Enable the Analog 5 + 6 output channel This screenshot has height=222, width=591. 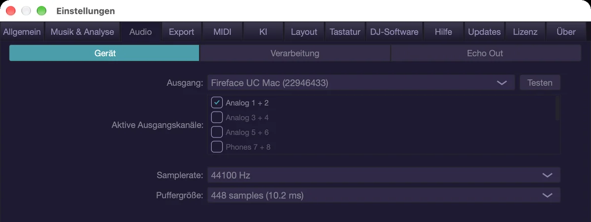(x=217, y=132)
